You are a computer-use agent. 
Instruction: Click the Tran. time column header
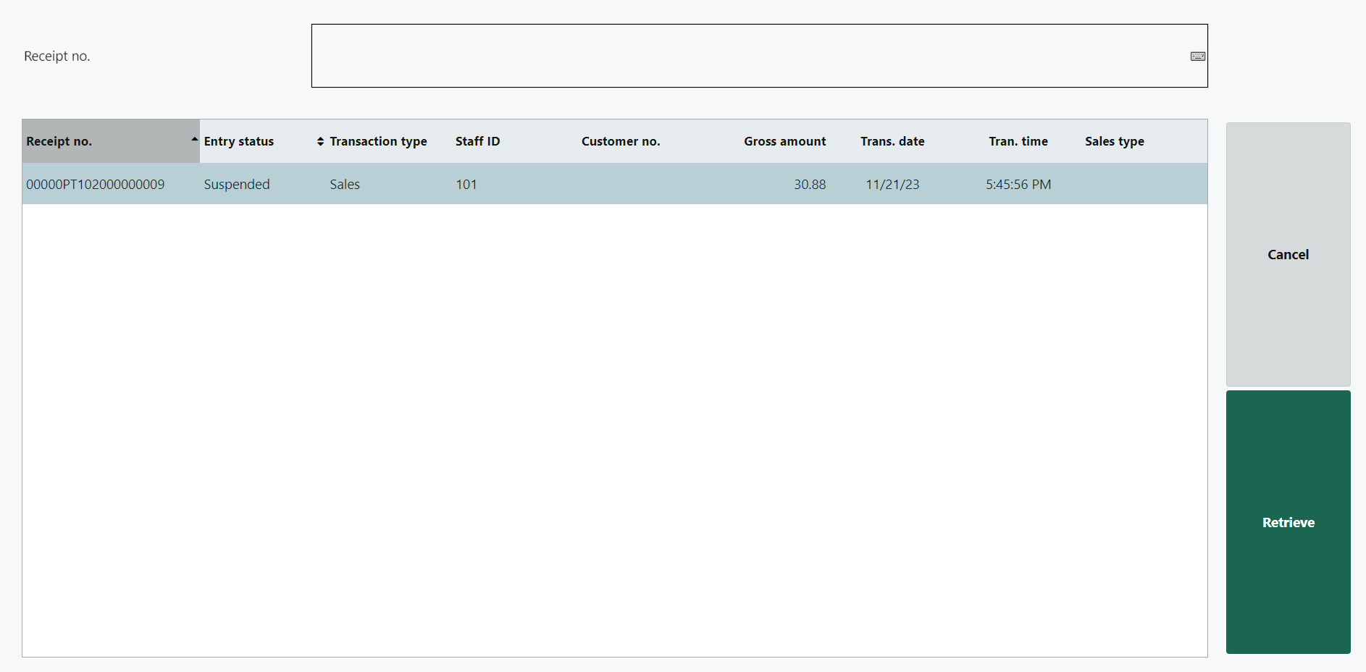click(1018, 141)
